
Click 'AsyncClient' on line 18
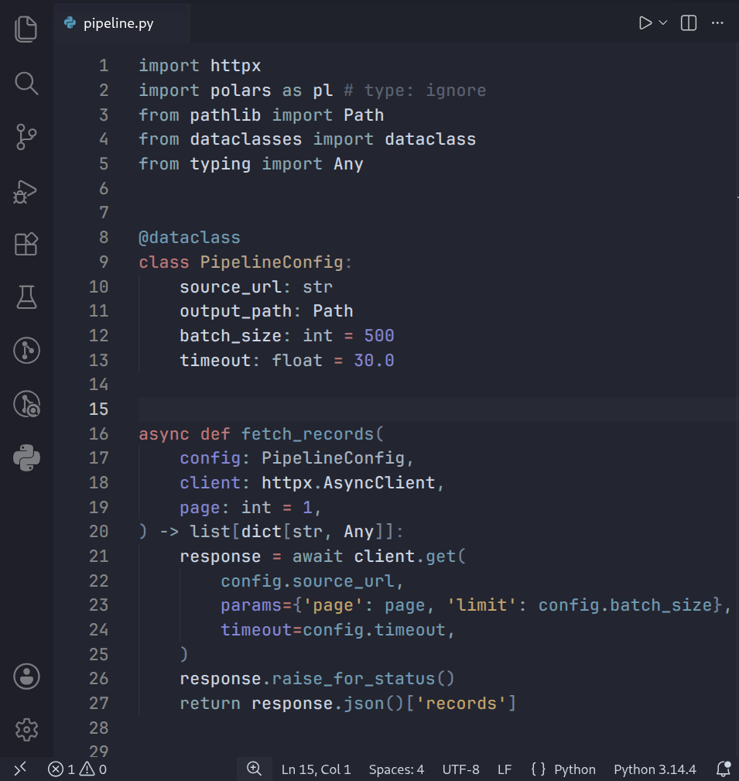pyautogui.click(x=379, y=483)
